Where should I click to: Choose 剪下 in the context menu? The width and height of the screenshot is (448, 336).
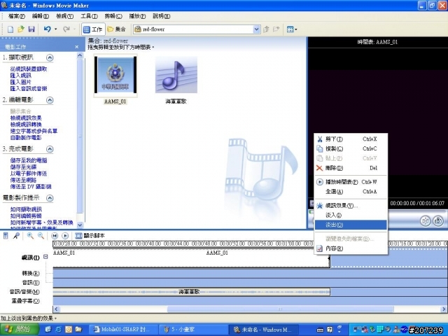pyautogui.click(x=351, y=139)
